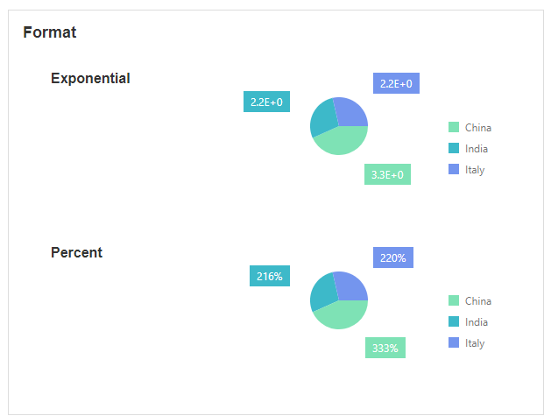Click Italy legend swatch in Percent chart
Screen dimensions: 551x416
[454, 343]
